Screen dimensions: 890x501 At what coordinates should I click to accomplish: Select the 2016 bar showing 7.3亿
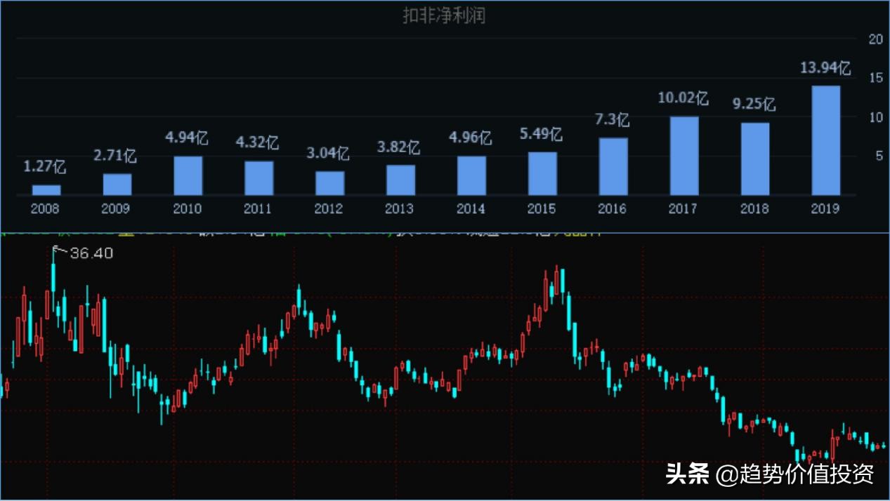click(x=613, y=166)
